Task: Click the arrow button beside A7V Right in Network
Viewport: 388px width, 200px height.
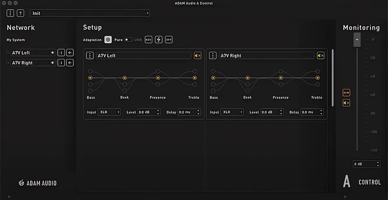Action: [x=70, y=63]
